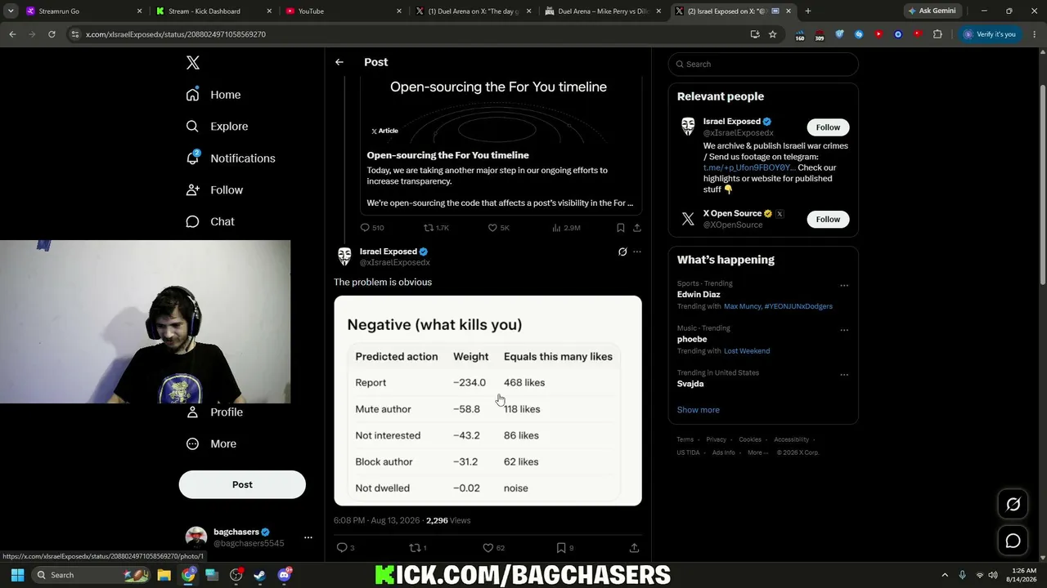This screenshot has height=588, width=1047.
Task: Click the X search input field
Action: pos(763,65)
